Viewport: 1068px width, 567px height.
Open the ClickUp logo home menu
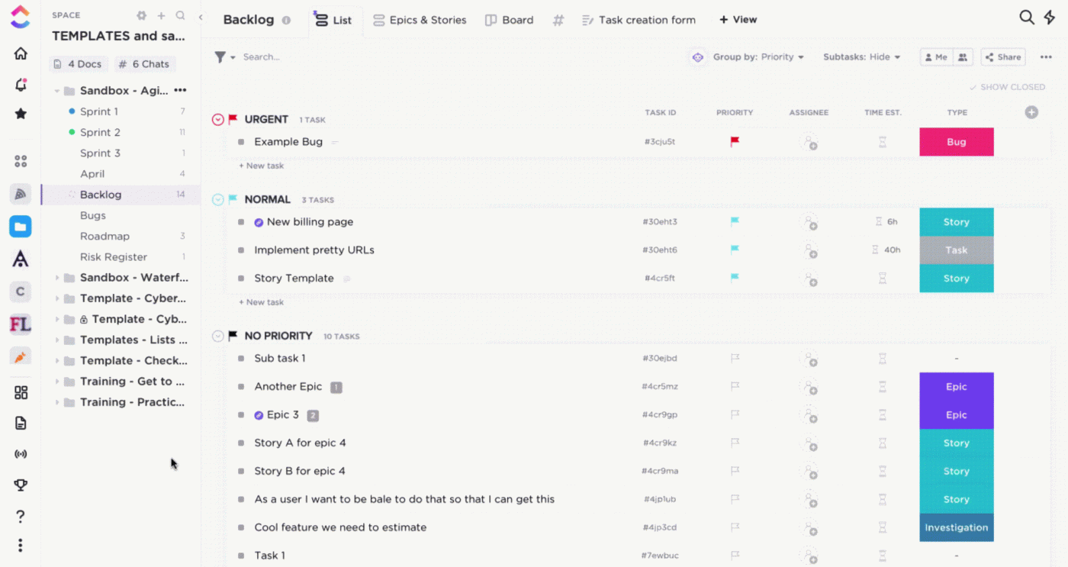point(21,16)
